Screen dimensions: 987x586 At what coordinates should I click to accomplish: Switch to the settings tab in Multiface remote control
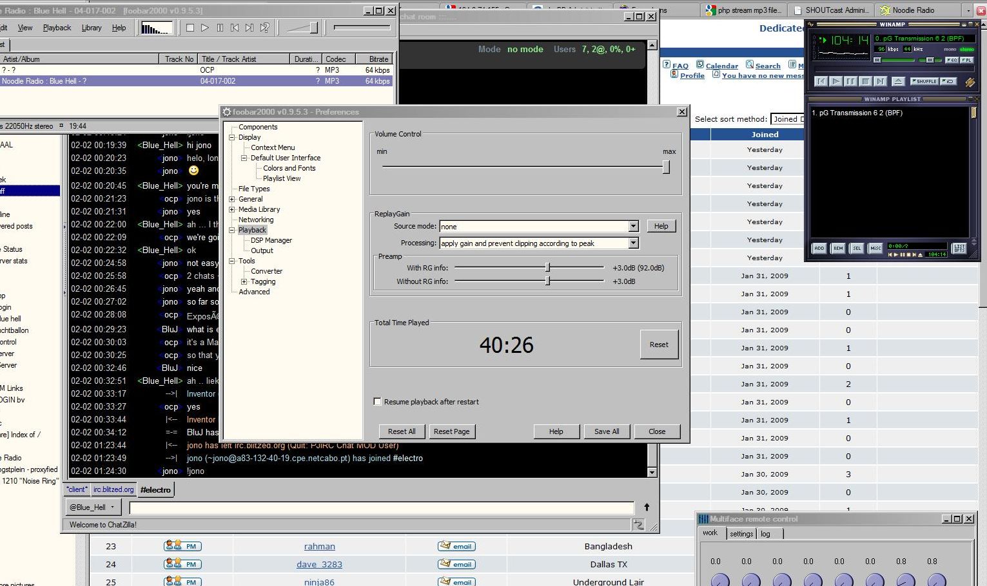point(741,534)
